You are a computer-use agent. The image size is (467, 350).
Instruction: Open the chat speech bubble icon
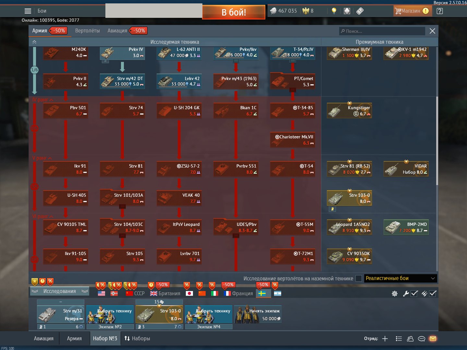pos(422,339)
